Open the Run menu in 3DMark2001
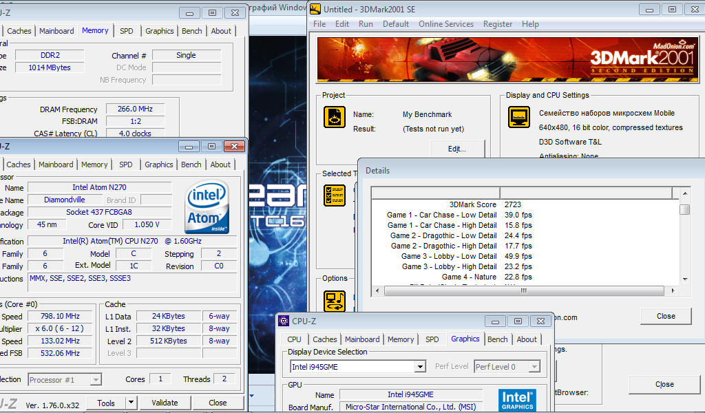This screenshot has width=705, height=413. click(366, 24)
